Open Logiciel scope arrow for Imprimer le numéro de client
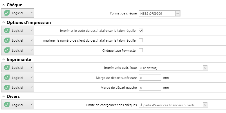 pos(32,40)
